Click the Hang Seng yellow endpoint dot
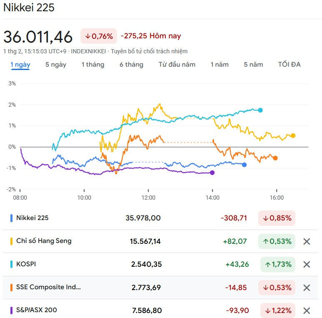This screenshot has width=322, height=318. coord(293,135)
